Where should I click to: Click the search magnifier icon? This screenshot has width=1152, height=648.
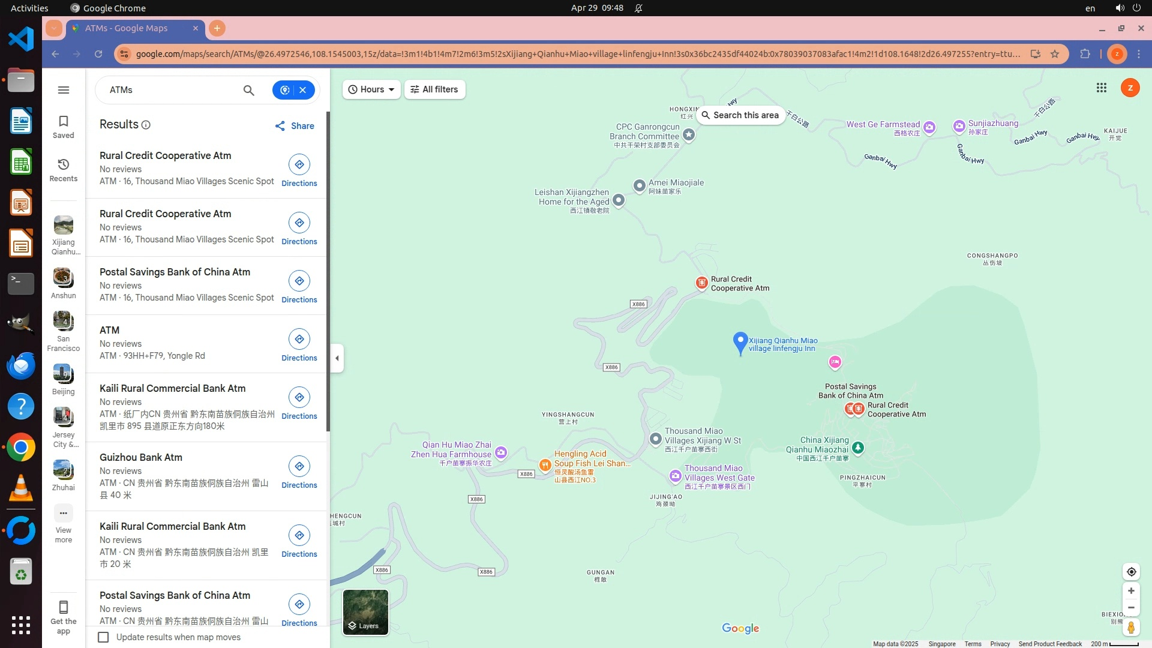point(248,90)
